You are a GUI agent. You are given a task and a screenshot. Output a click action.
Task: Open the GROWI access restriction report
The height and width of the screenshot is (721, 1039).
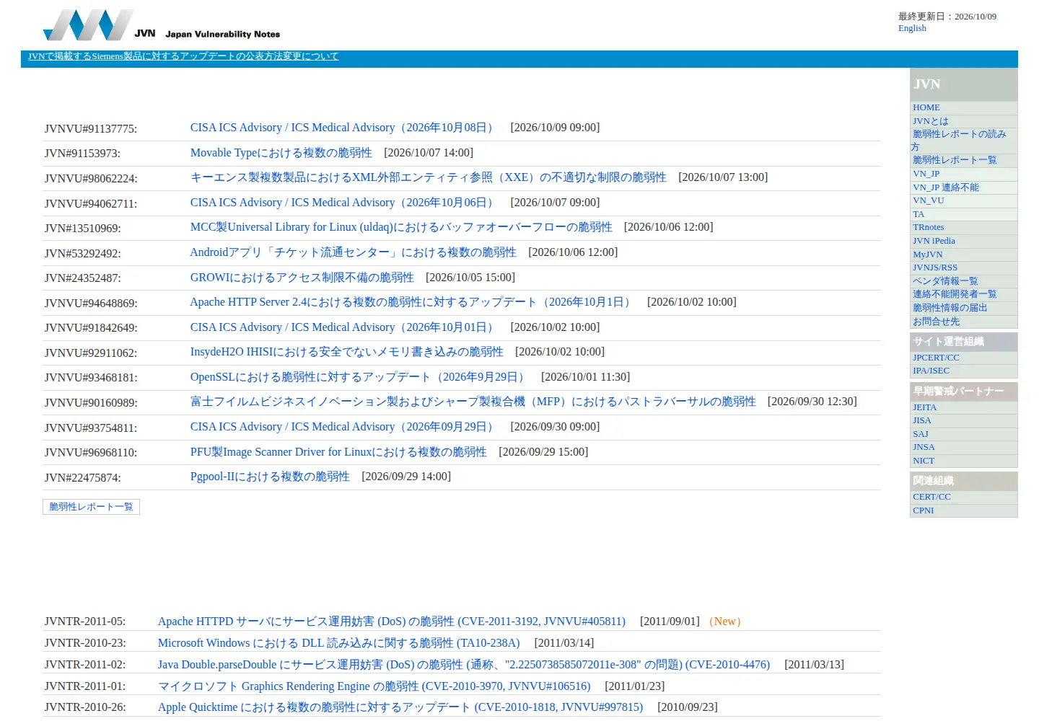[x=302, y=278]
